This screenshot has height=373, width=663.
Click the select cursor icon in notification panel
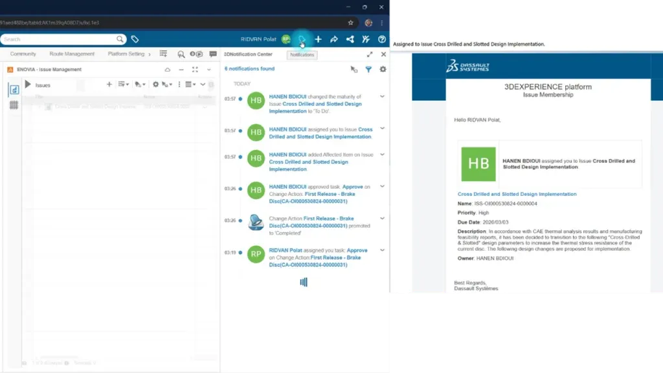click(354, 69)
